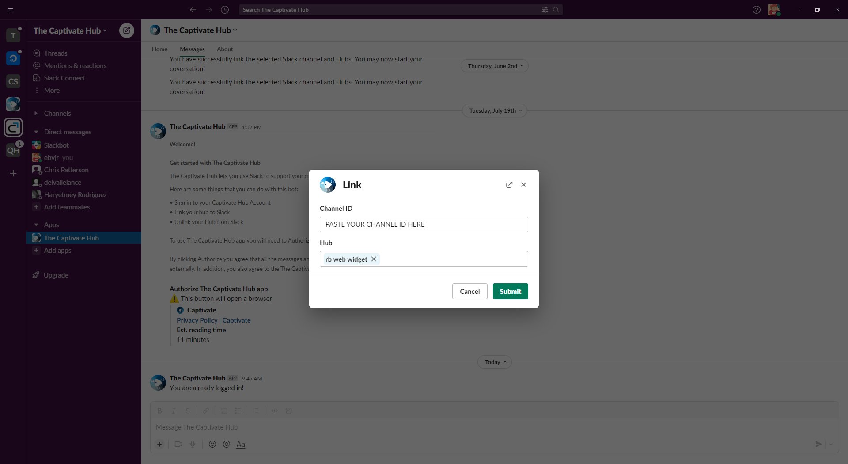
Task: Expand the Channels section
Action: (x=36, y=114)
